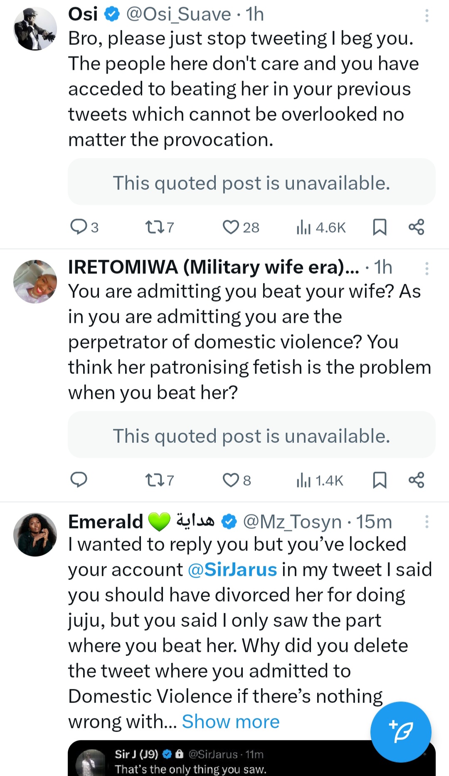Like IRETOMIWA's tweet with 8 likes
This screenshot has height=776, width=449.
(x=231, y=480)
